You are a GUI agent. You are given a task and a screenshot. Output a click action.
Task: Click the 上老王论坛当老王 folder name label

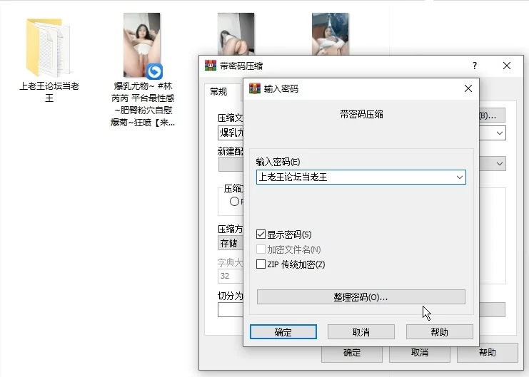point(49,92)
